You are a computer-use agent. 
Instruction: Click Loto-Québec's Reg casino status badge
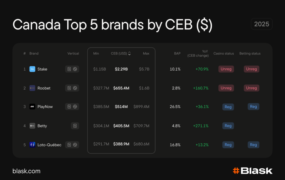[x=228, y=145]
